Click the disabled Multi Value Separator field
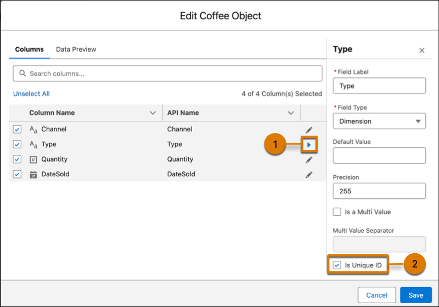The width and height of the screenshot is (439, 307). click(x=379, y=244)
